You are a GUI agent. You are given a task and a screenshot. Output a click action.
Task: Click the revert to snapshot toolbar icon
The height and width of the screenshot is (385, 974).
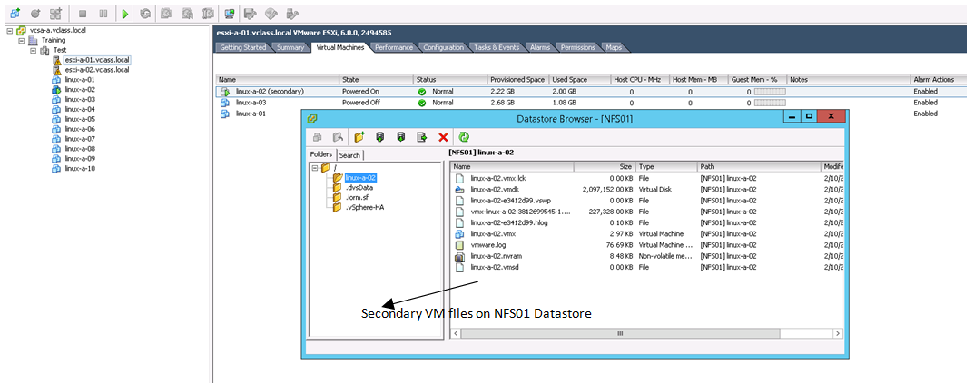click(187, 13)
